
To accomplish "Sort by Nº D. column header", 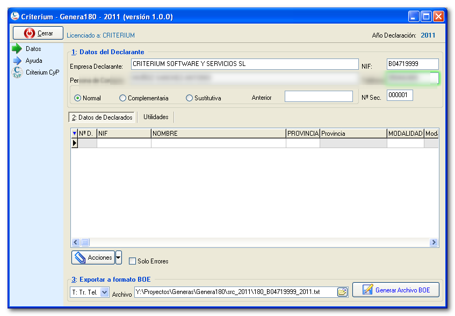I will 88,134.
